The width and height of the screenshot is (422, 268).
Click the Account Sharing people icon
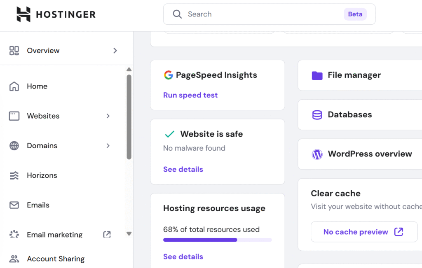[14, 259]
